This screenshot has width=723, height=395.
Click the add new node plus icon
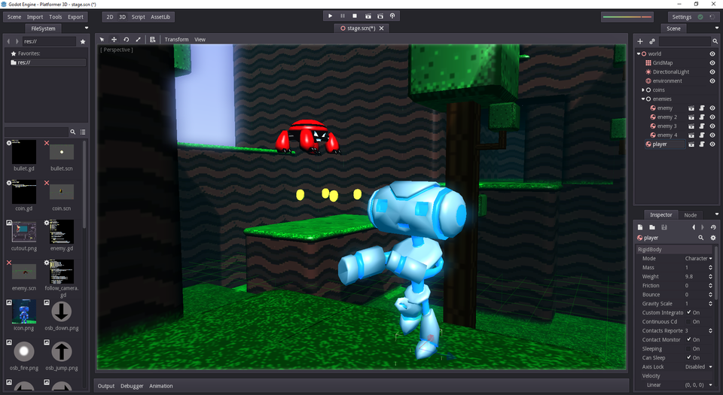coord(640,41)
